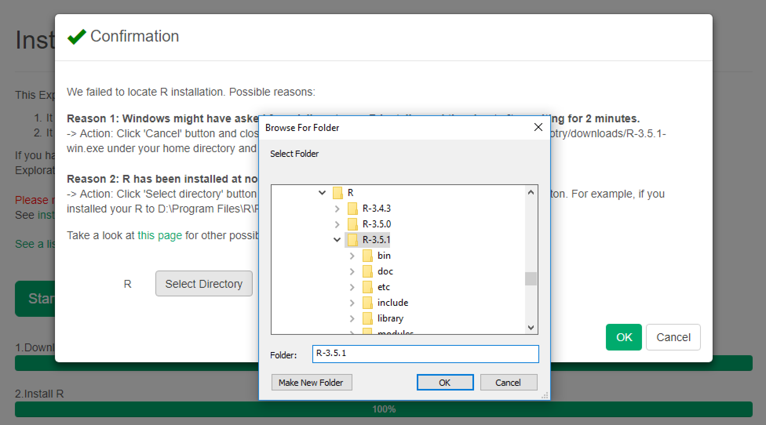This screenshot has width=766, height=425.
Task: Expand the library subfolder
Action: tap(352, 318)
